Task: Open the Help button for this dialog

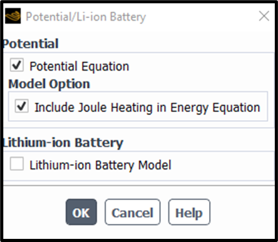Action: pyautogui.click(x=189, y=212)
